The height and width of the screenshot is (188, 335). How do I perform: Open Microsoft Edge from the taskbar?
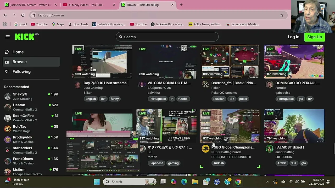pos(184,182)
